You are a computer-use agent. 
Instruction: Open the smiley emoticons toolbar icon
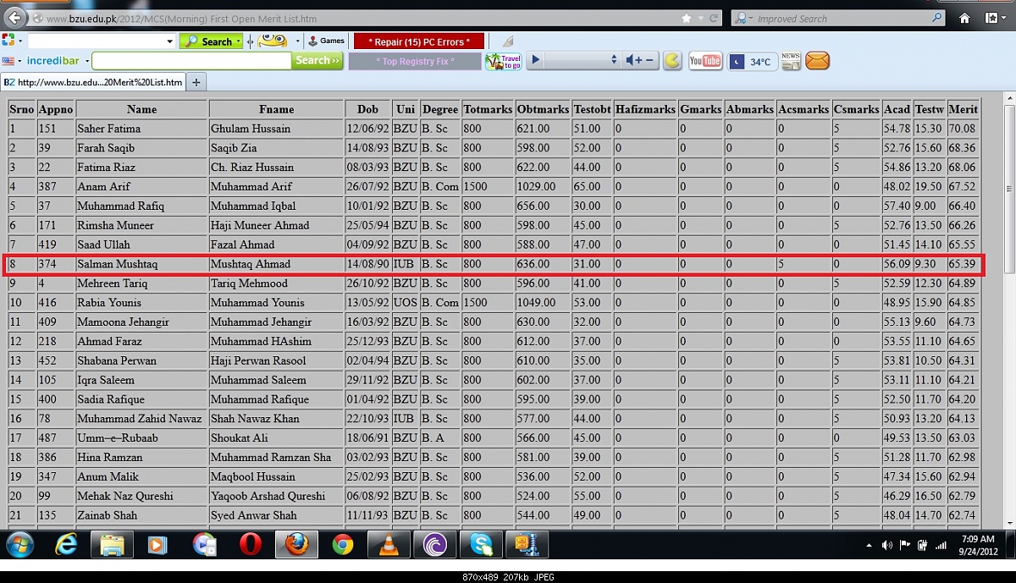273,40
